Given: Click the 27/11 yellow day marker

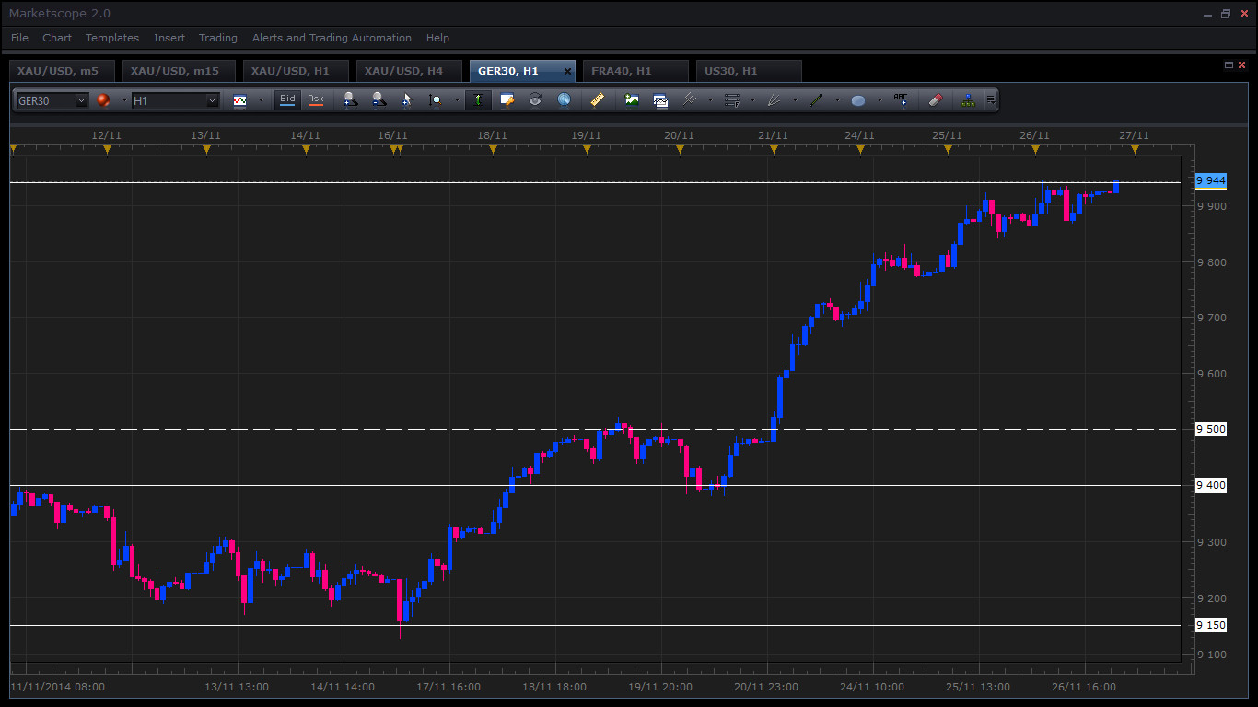Looking at the screenshot, I should pos(1135,149).
